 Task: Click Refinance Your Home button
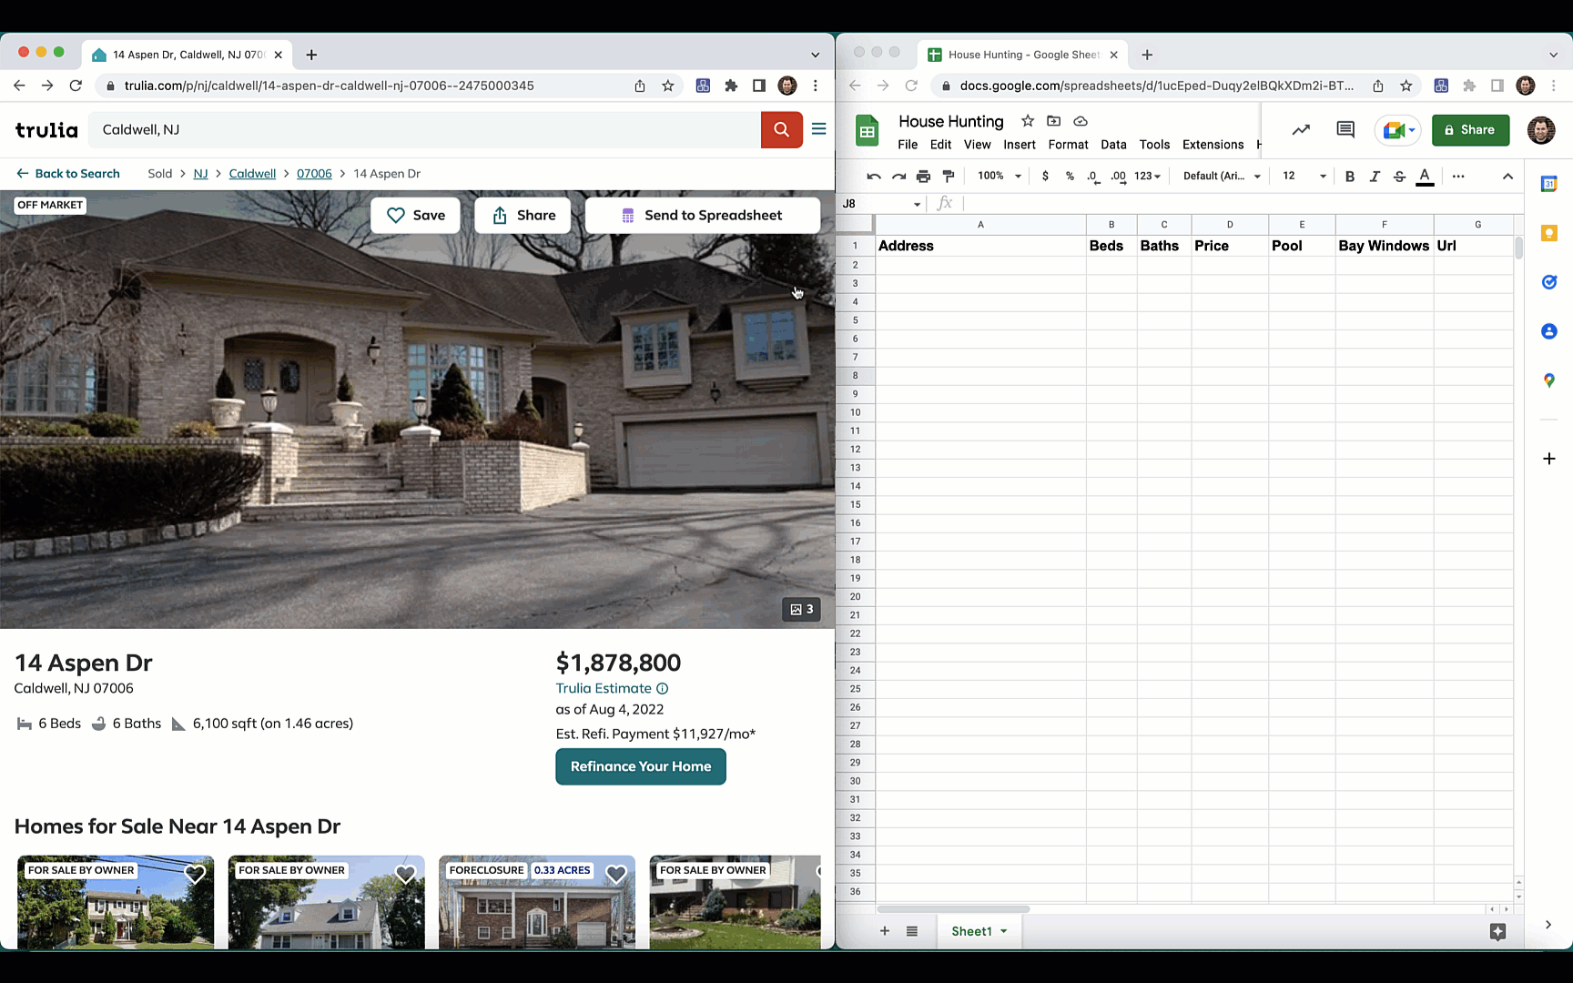point(641,766)
